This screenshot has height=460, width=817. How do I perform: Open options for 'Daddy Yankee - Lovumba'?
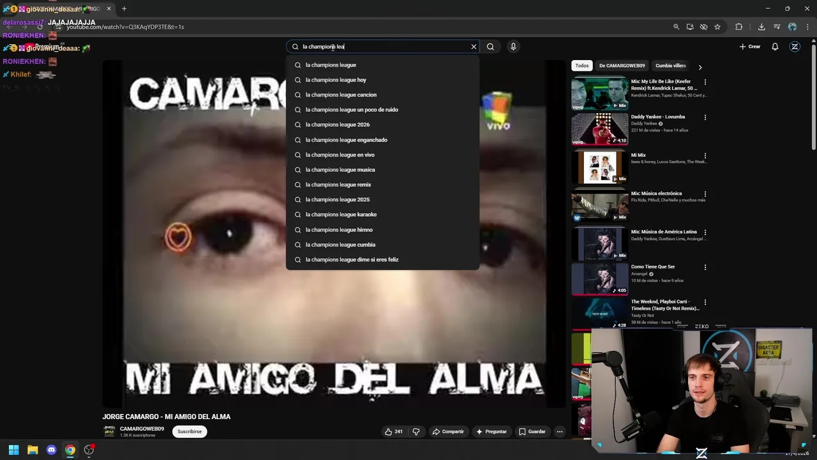(705, 118)
